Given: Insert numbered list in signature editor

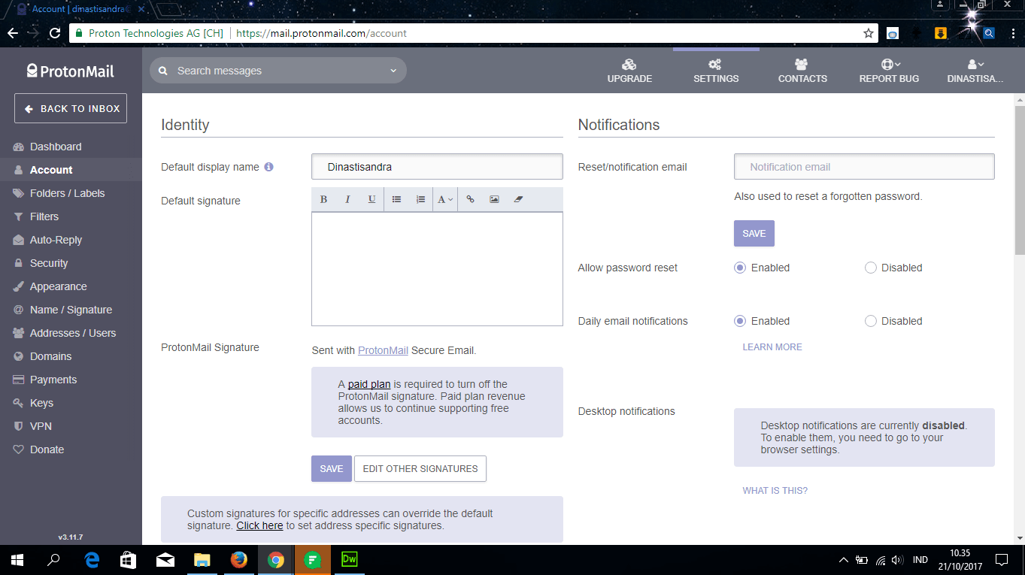Looking at the screenshot, I should coord(420,199).
